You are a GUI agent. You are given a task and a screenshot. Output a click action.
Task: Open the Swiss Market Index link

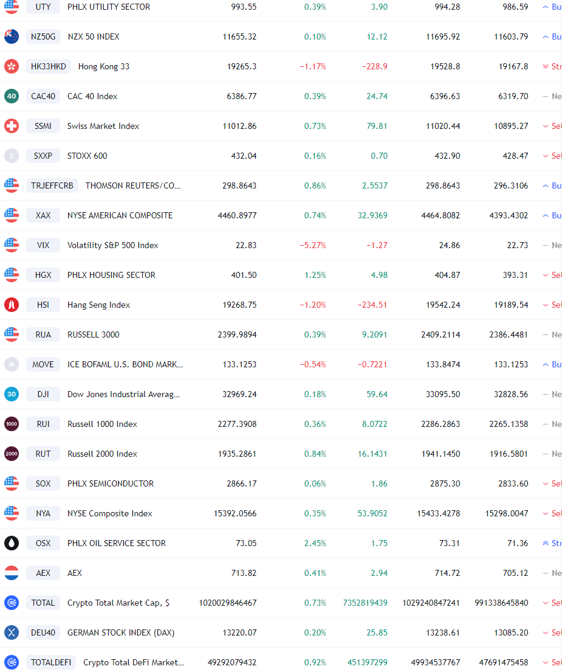(x=103, y=126)
